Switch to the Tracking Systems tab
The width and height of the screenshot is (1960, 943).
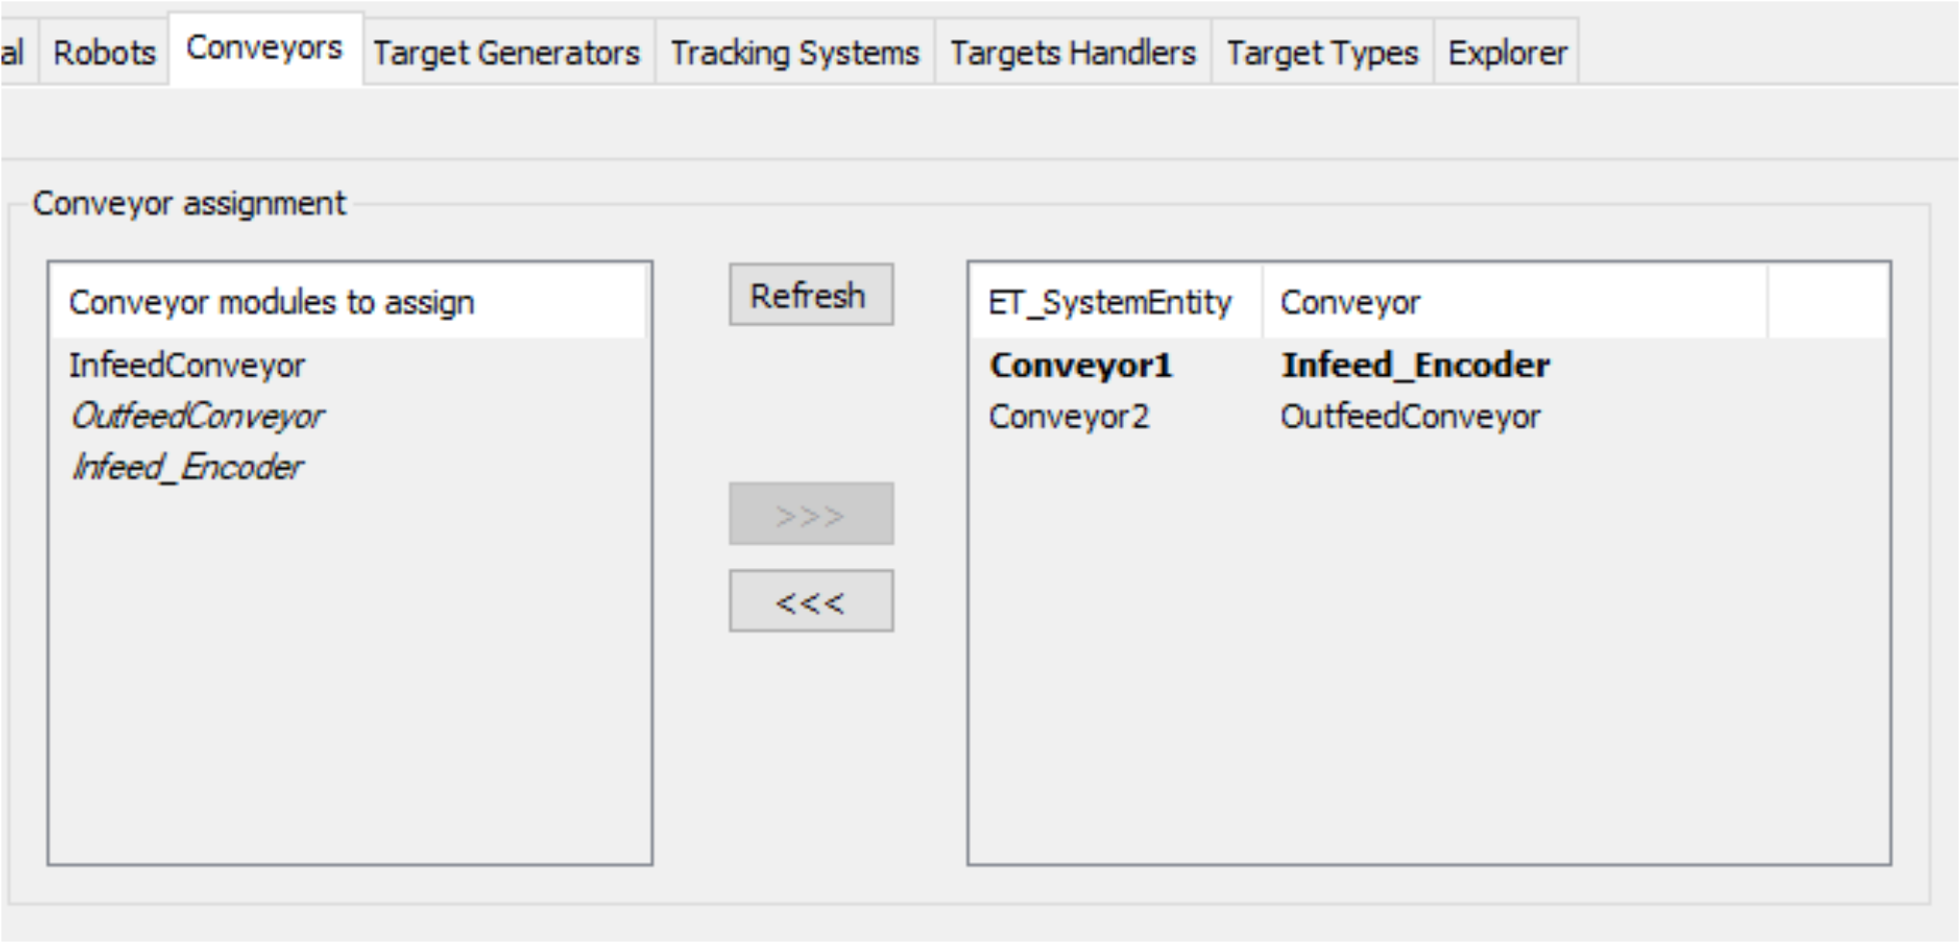tap(795, 53)
